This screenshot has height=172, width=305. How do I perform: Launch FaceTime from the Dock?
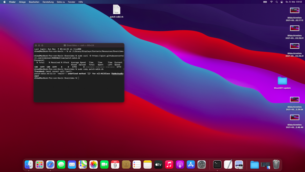click(104, 165)
